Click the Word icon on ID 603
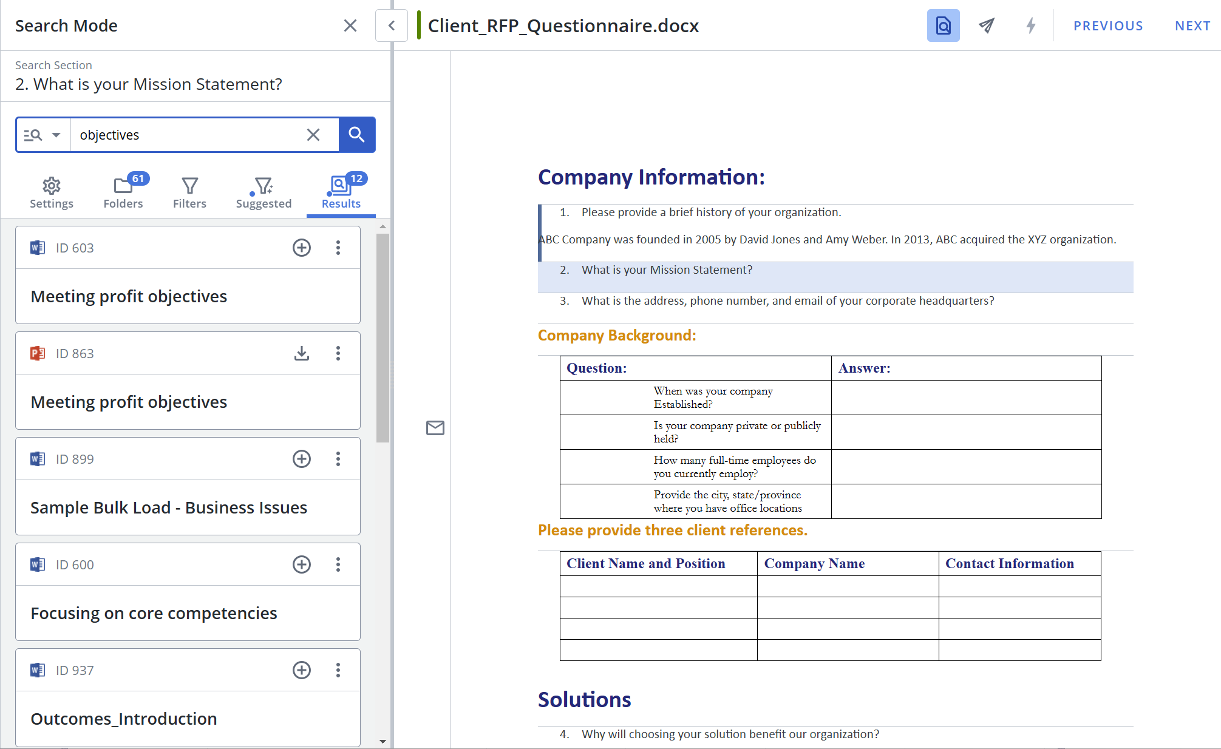This screenshot has height=749, width=1221. point(38,248)
